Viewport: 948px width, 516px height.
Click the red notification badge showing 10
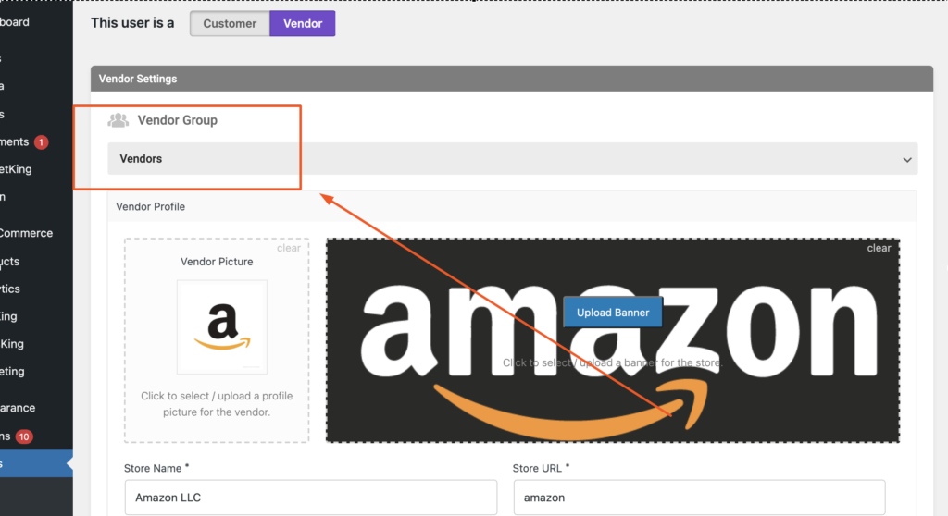[24, 436]
